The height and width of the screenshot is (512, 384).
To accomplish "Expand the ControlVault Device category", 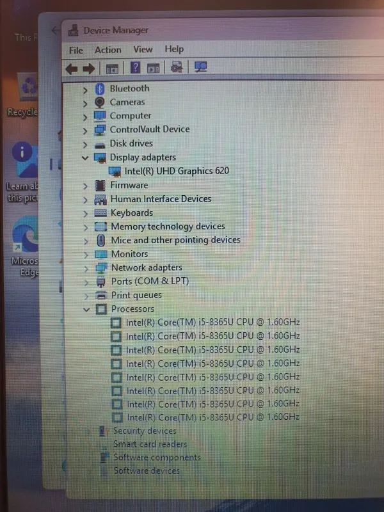I will pos(85,131).
